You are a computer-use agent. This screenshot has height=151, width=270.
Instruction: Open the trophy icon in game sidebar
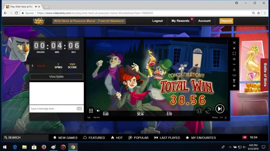(234, 81)
